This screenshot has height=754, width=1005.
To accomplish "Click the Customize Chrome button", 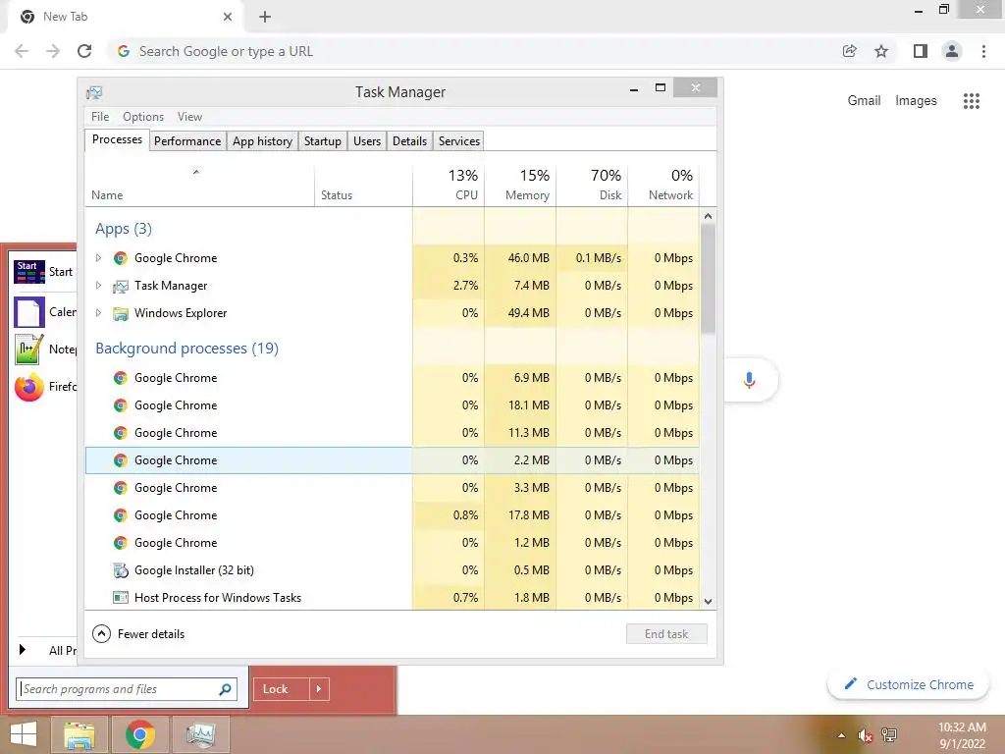I will coord(908,684).
